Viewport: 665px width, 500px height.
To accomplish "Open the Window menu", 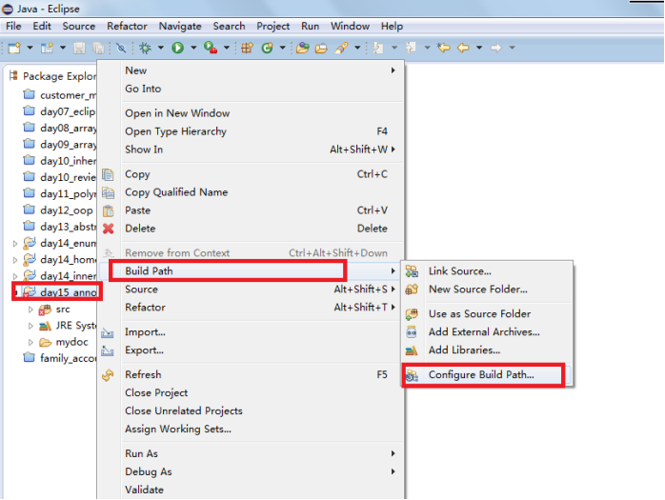I will 350,27.
